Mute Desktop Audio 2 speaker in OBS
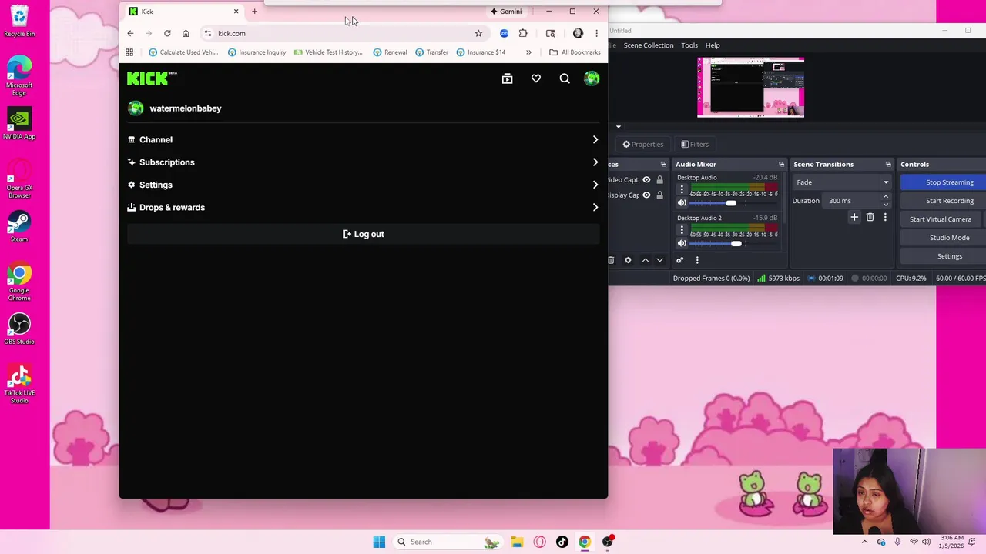The height and width of the screenshot is (554, 986). pyautogui.click(x=682, y=243)
